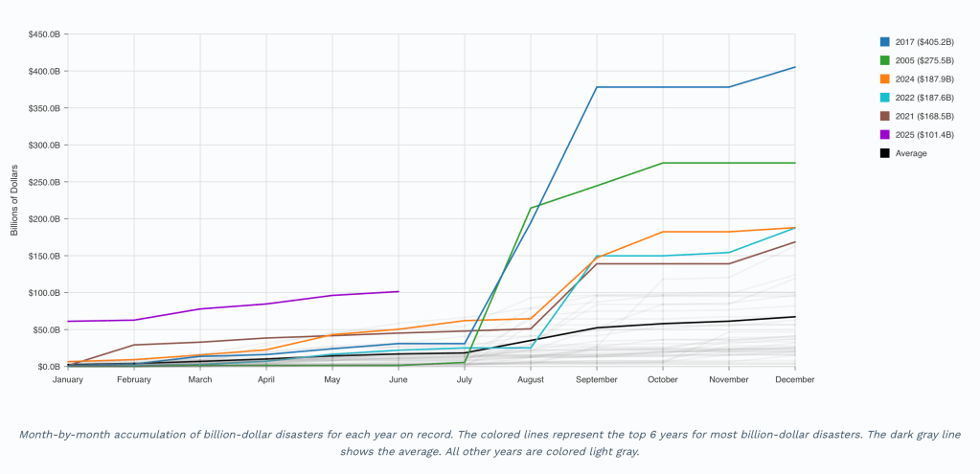This screenshot has height=474, width=980.
Task: Click the orange 2024 legend swatch
Action: [x=885, y=79]
